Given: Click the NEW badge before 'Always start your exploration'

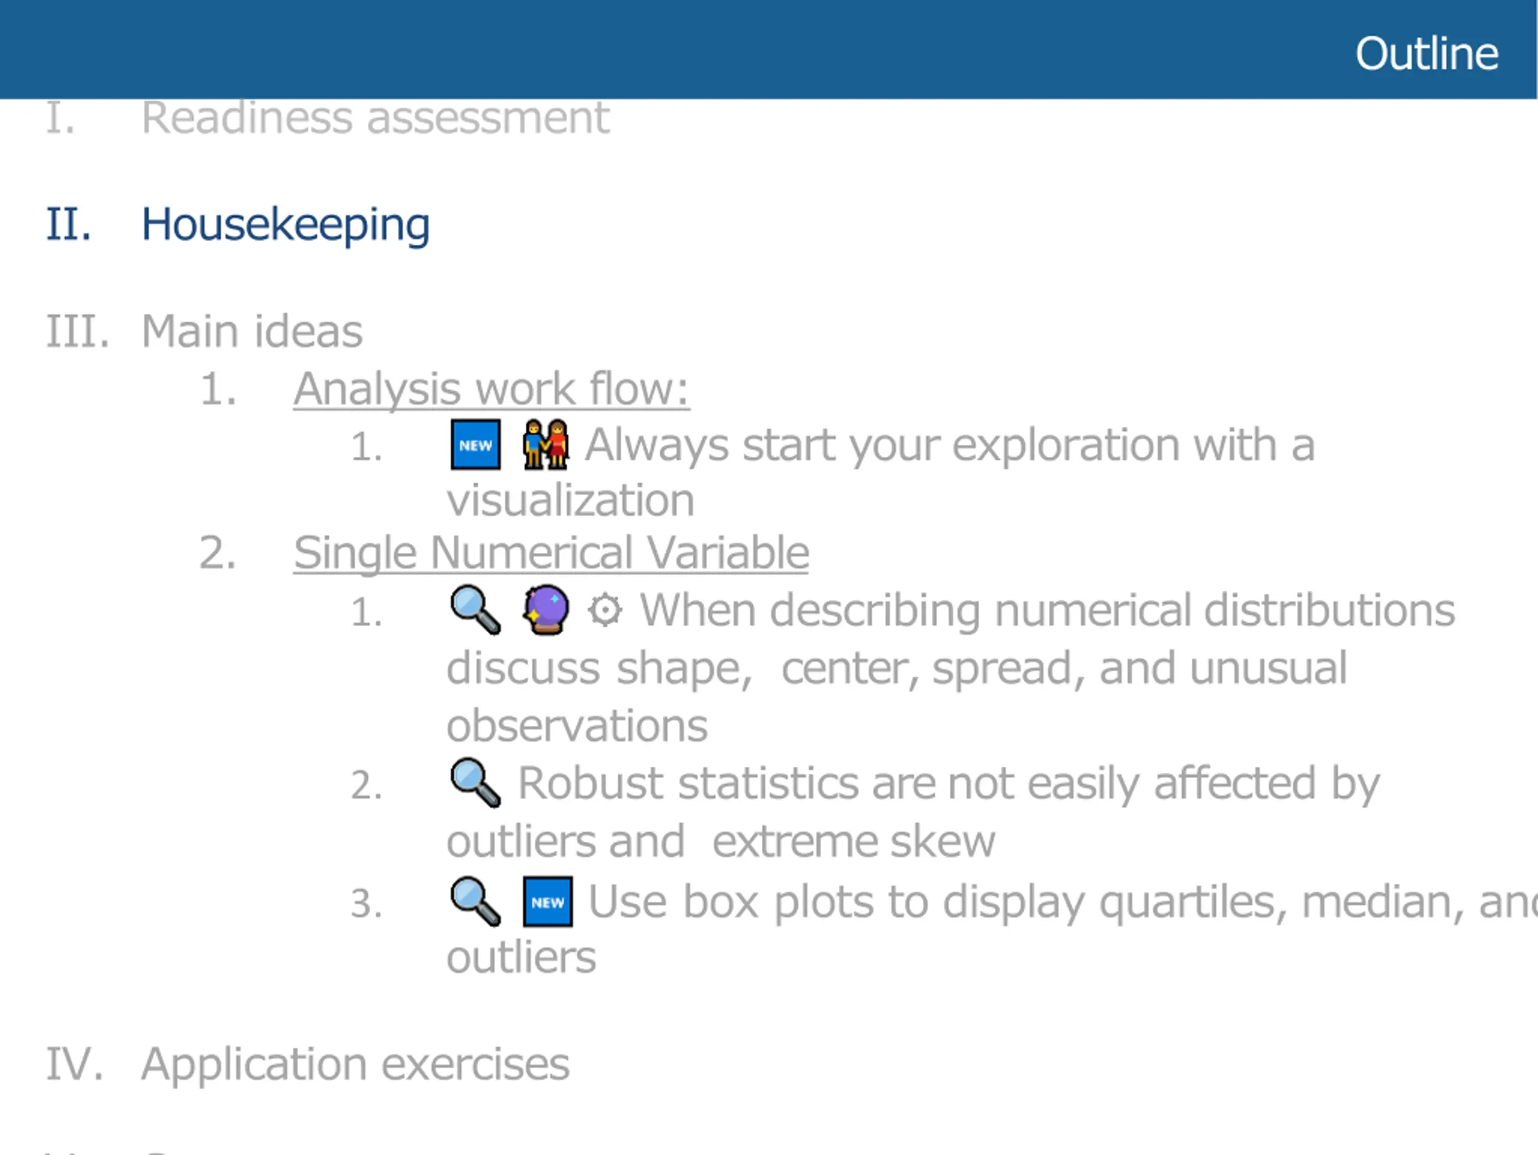Looking at the screenshot, I should pyautogui.click(x=476, y=445).
